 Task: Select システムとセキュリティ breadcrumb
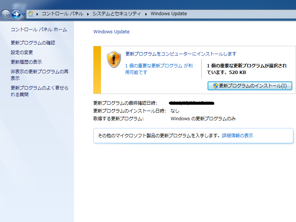pos(117,14)
